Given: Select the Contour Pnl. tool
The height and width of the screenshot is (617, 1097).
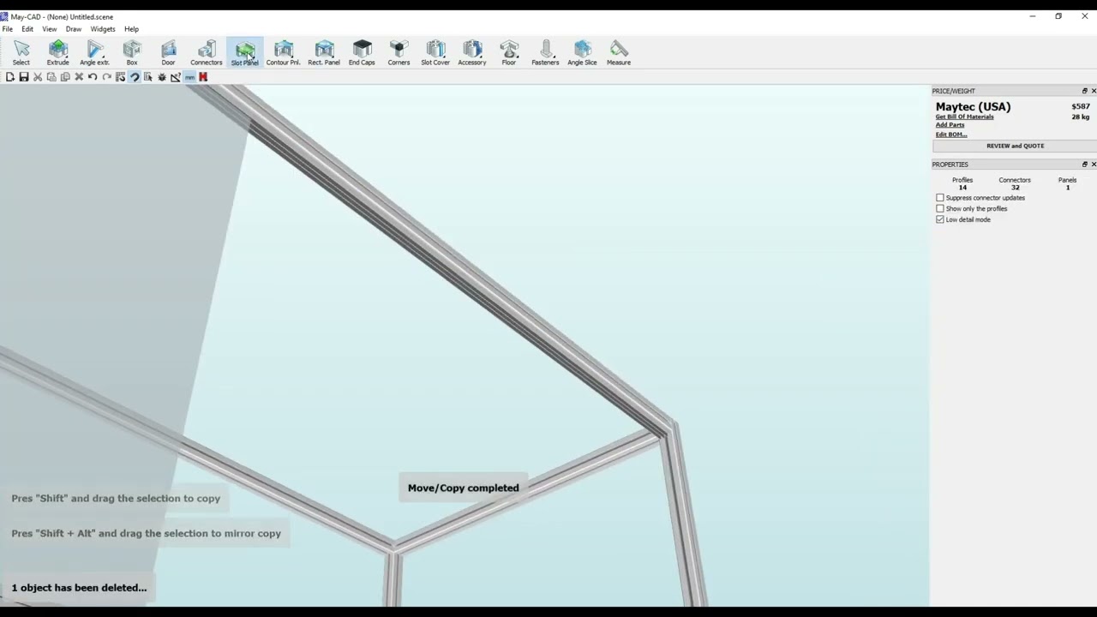Looking at the screenshot, I should coord(284,53).
